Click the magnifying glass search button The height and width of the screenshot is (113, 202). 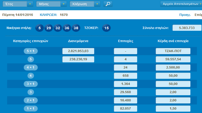(x=108, y=4)
